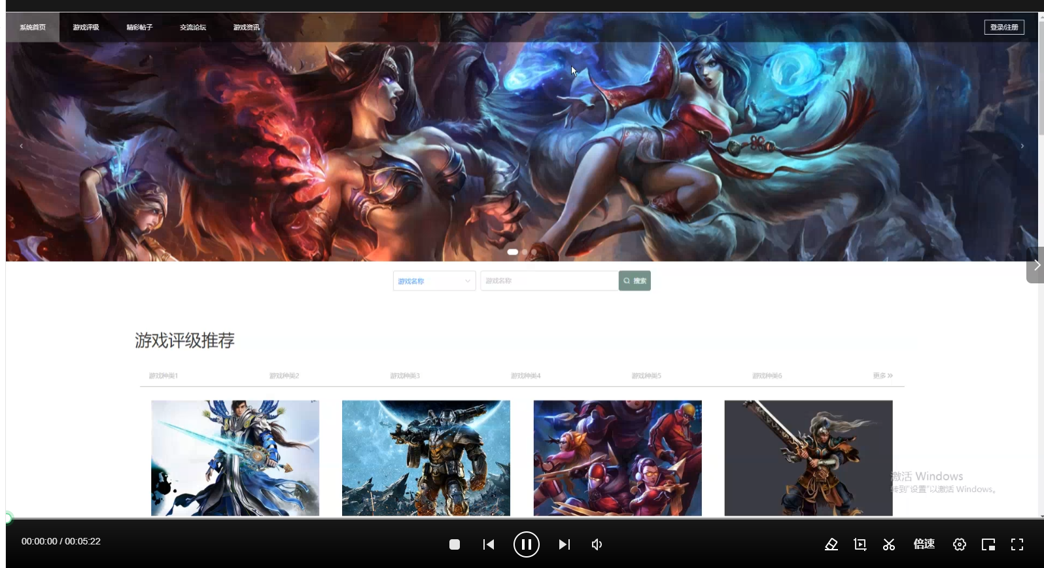The width and height of the screenshot is (1044, 568).
Task: Click the crop video icon
Action: [860, 544]
